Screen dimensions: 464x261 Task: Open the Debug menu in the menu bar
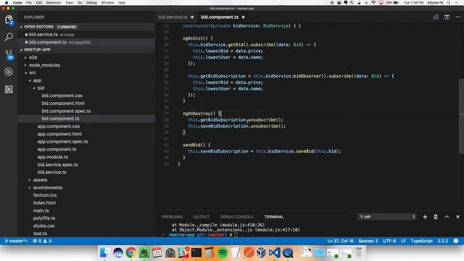click(91, 3)
